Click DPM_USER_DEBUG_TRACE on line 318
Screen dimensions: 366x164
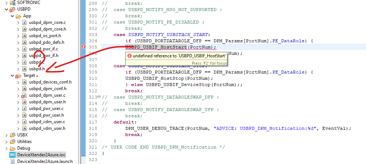(x=155, y=128)
